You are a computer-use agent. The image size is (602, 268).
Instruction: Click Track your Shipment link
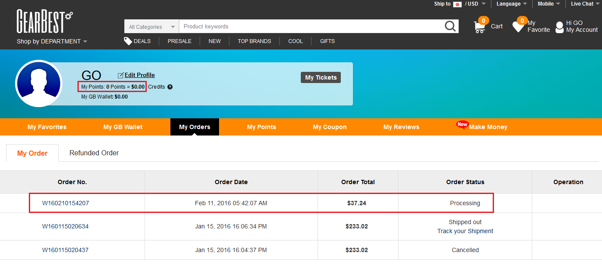(465, 231)
